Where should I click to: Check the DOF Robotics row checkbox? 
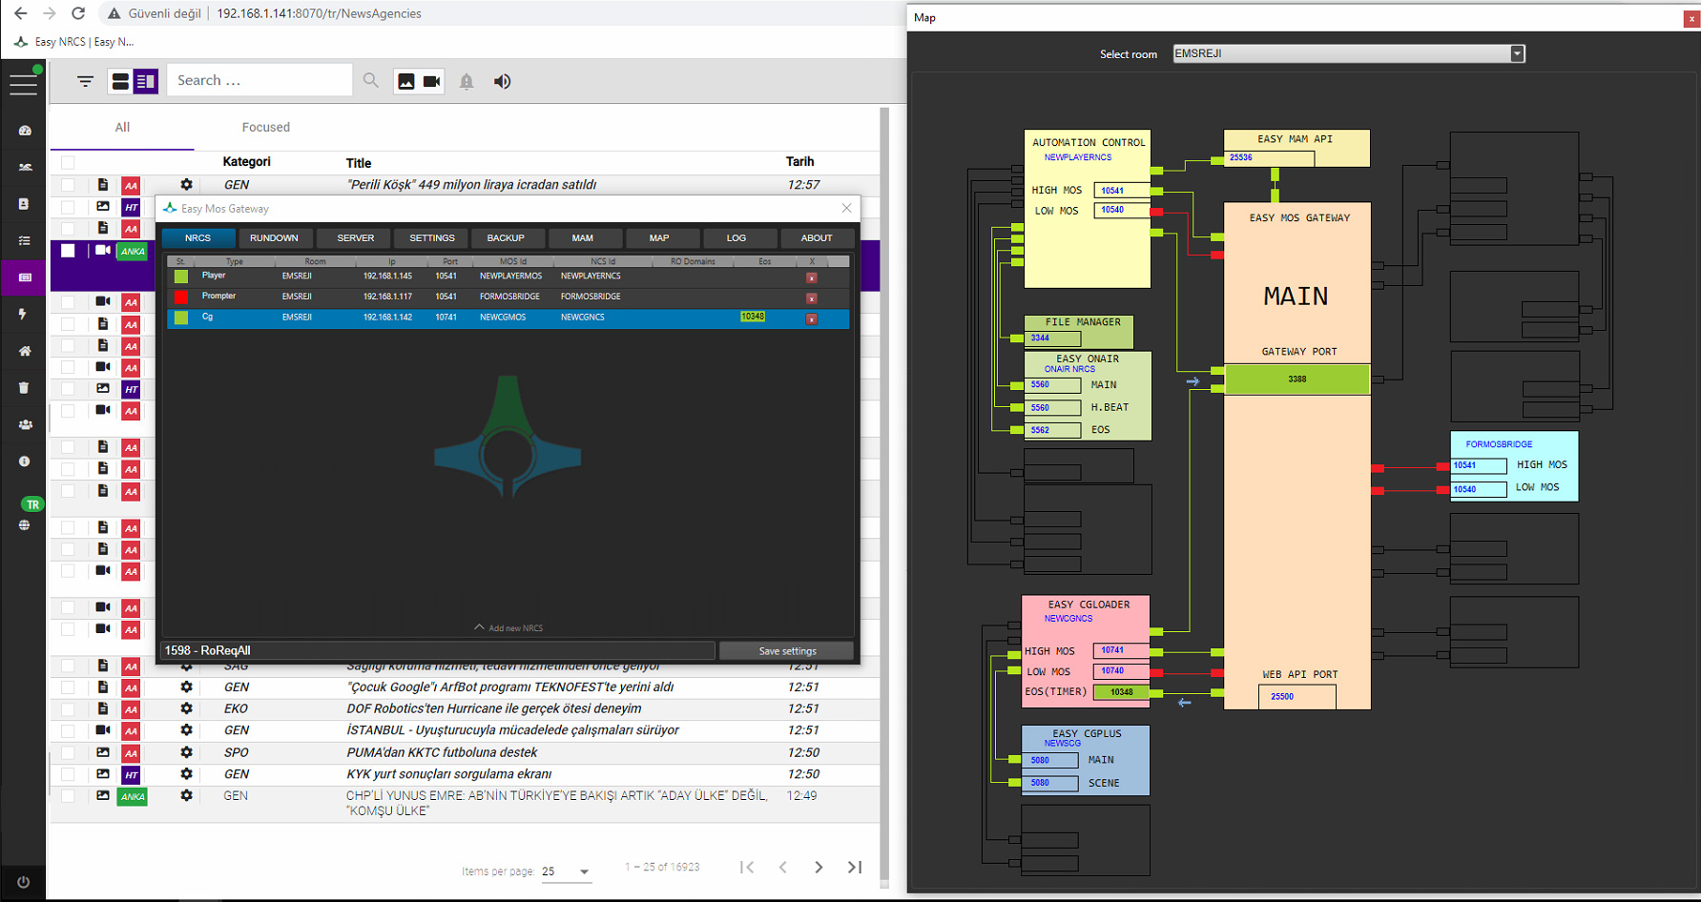[x=68, y=709]
